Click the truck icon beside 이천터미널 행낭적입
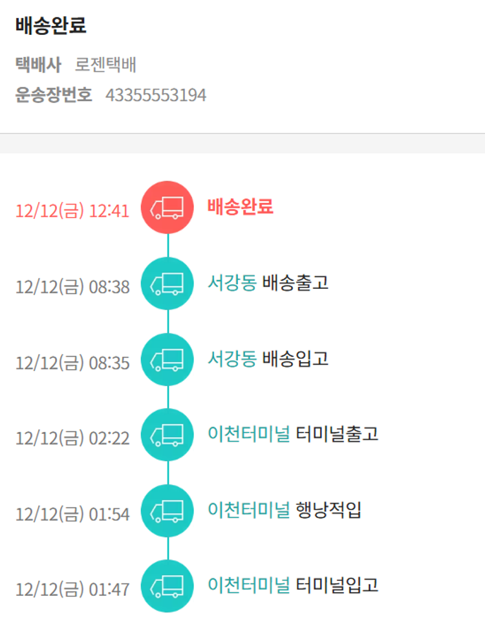Image resolution: width=485 pixels, height=623 pixels. pyautogui.click(x=167, y=511)
